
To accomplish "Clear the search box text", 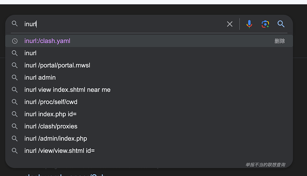I will point(230,24).
